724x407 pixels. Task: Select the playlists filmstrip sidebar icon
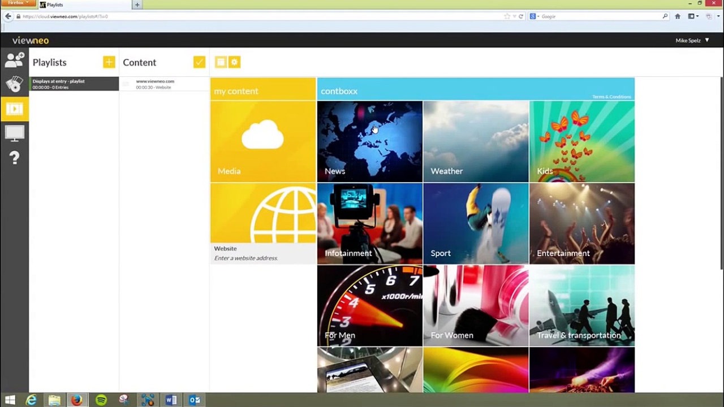tap(14, 109)
